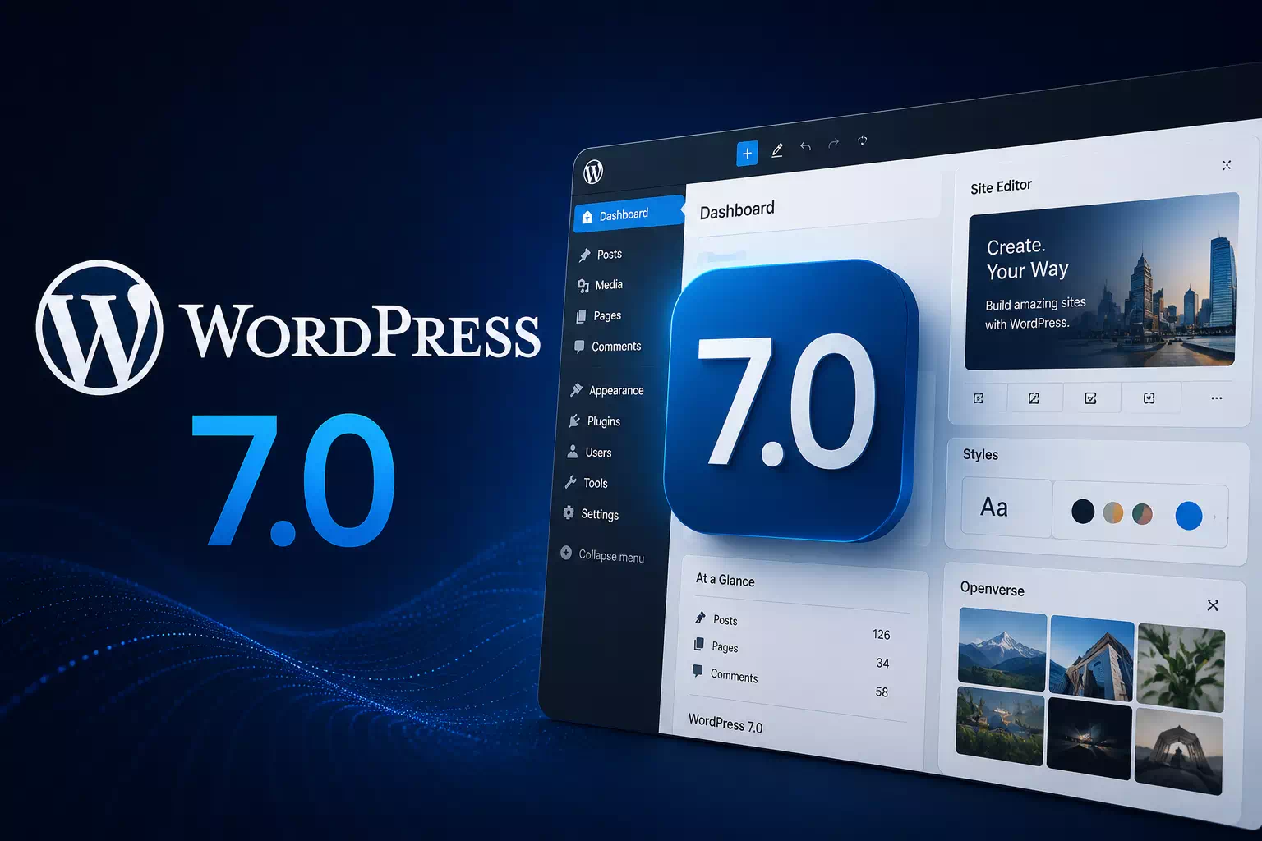Click the pages icon beside Pages menu
1262x841 pixels.
(581, 316)
